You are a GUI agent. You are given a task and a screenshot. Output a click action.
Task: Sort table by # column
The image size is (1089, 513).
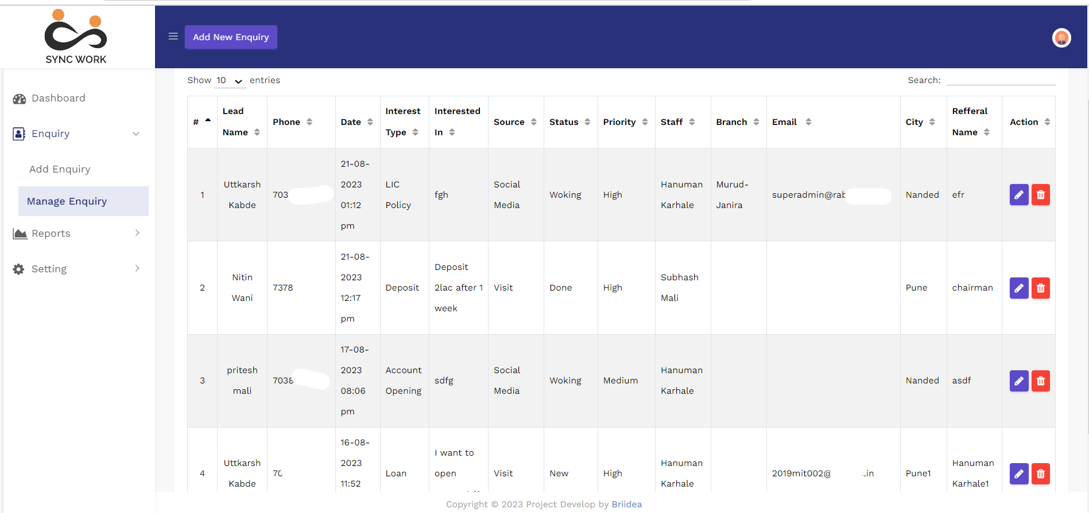[x=202, y=122]
